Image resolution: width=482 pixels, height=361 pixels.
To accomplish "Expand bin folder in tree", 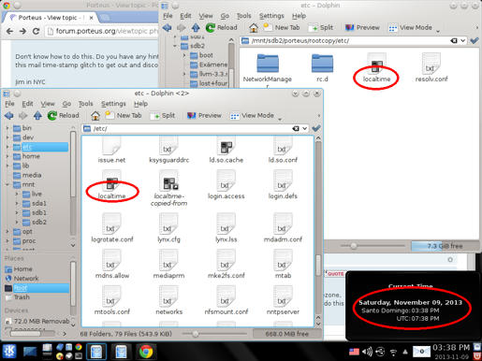I will (7, 128).
